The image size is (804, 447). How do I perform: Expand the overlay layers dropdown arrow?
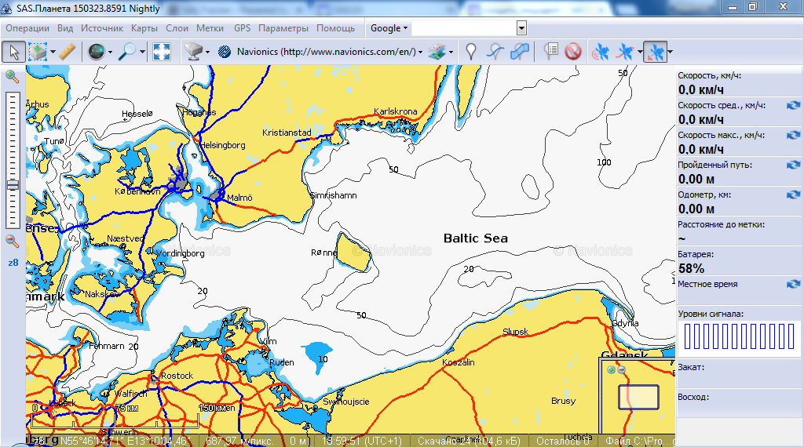click(x=451, y=52)
